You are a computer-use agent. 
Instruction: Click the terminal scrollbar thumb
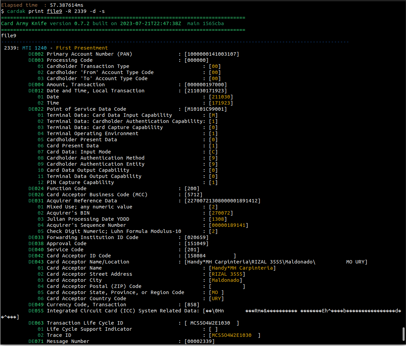pyautogui.click(x=403, y=334)
